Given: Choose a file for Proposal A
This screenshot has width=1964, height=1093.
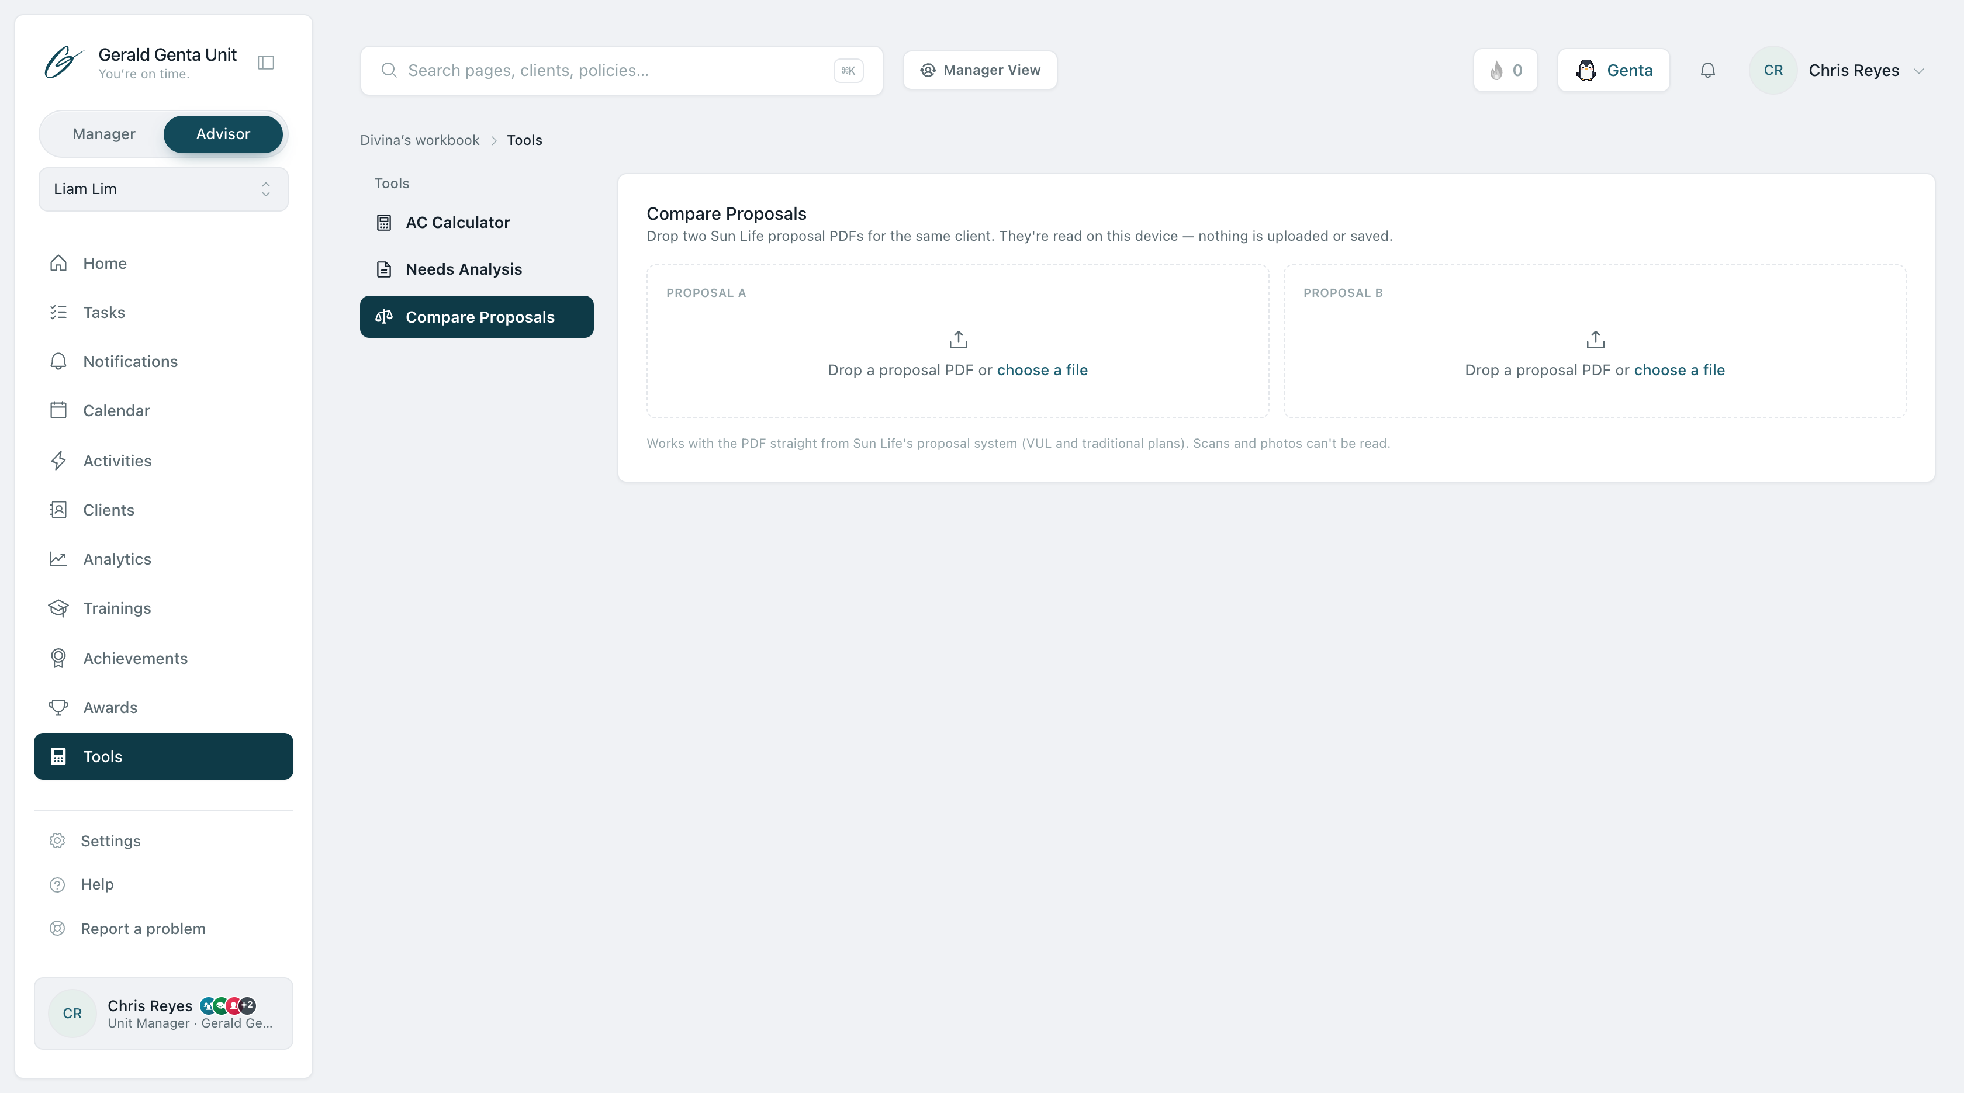Looking at the screenshot, I should [1042, 369].
